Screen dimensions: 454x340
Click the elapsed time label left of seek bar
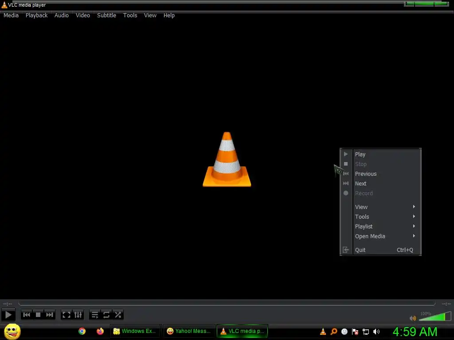(8, 304)
